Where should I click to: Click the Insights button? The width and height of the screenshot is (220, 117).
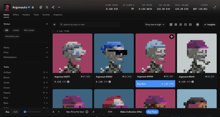tap(210, 24)
